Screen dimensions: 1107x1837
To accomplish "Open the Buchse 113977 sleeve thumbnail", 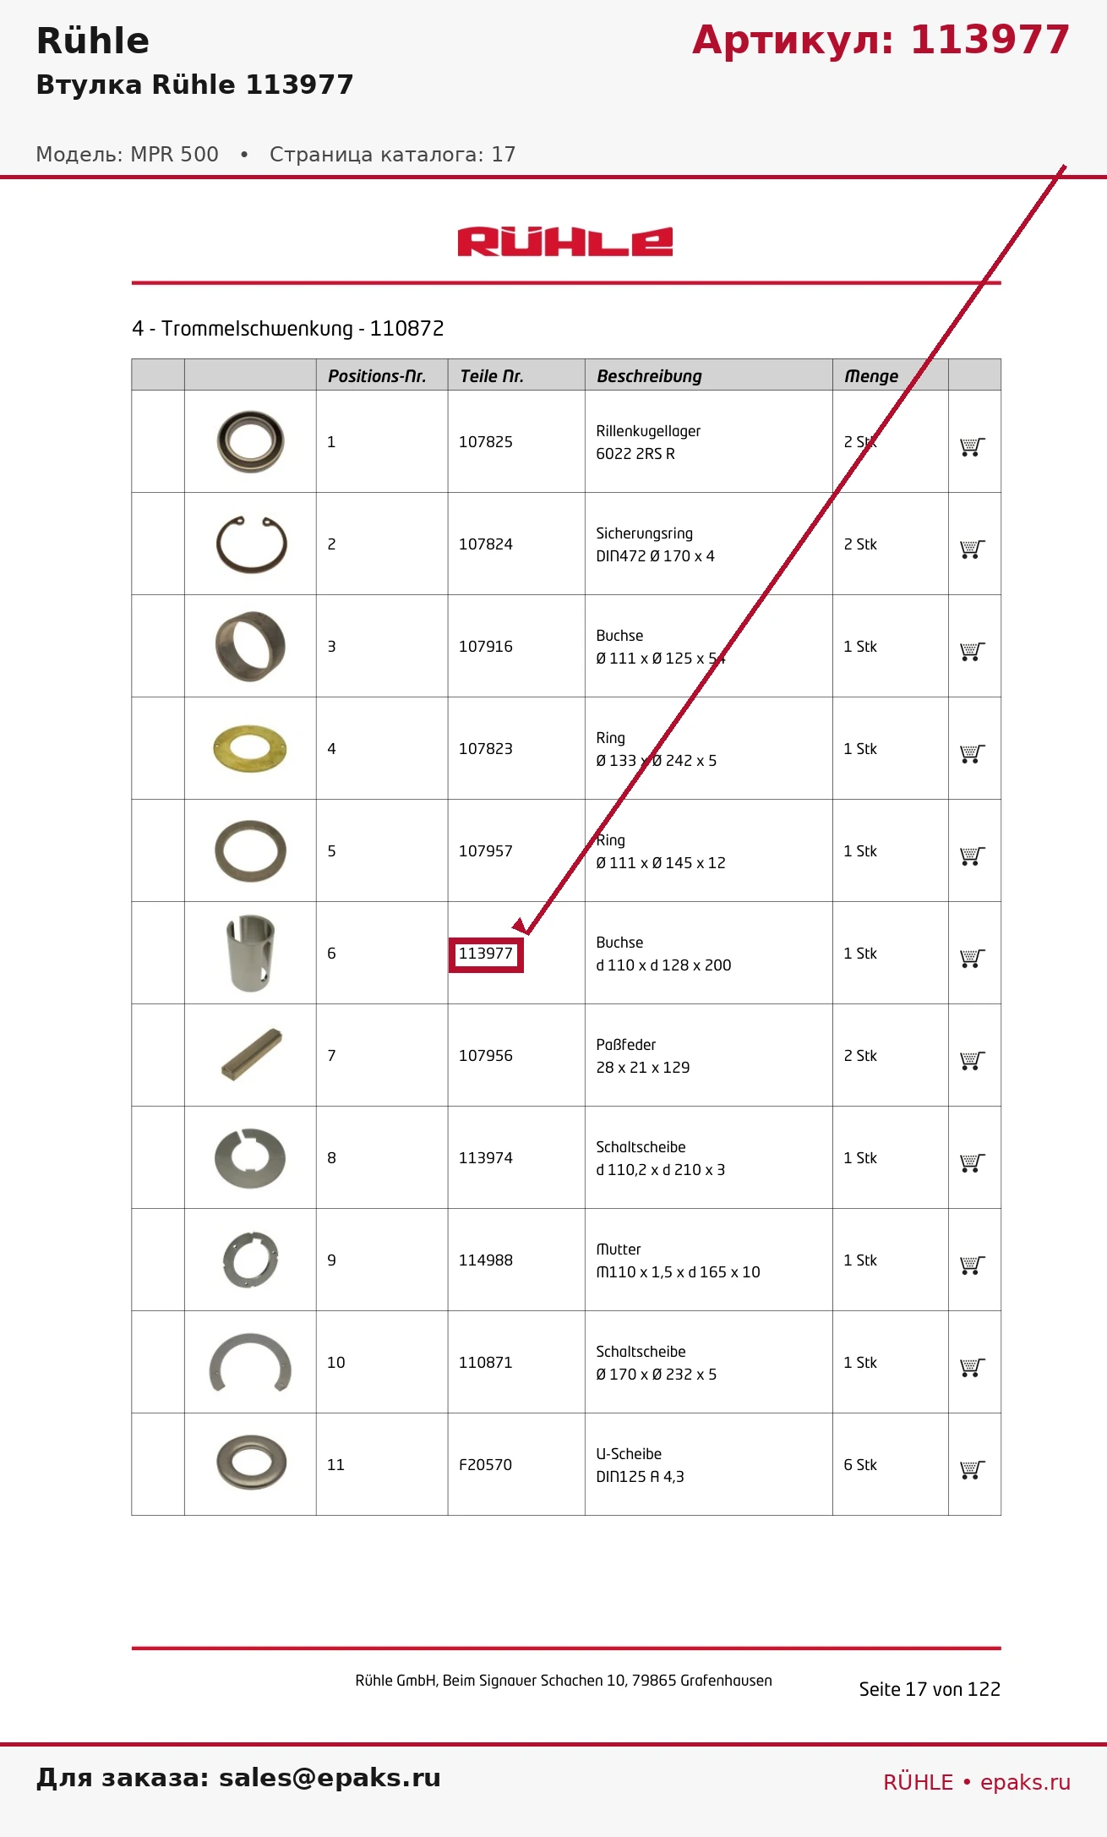I will (x=250, y=953).
